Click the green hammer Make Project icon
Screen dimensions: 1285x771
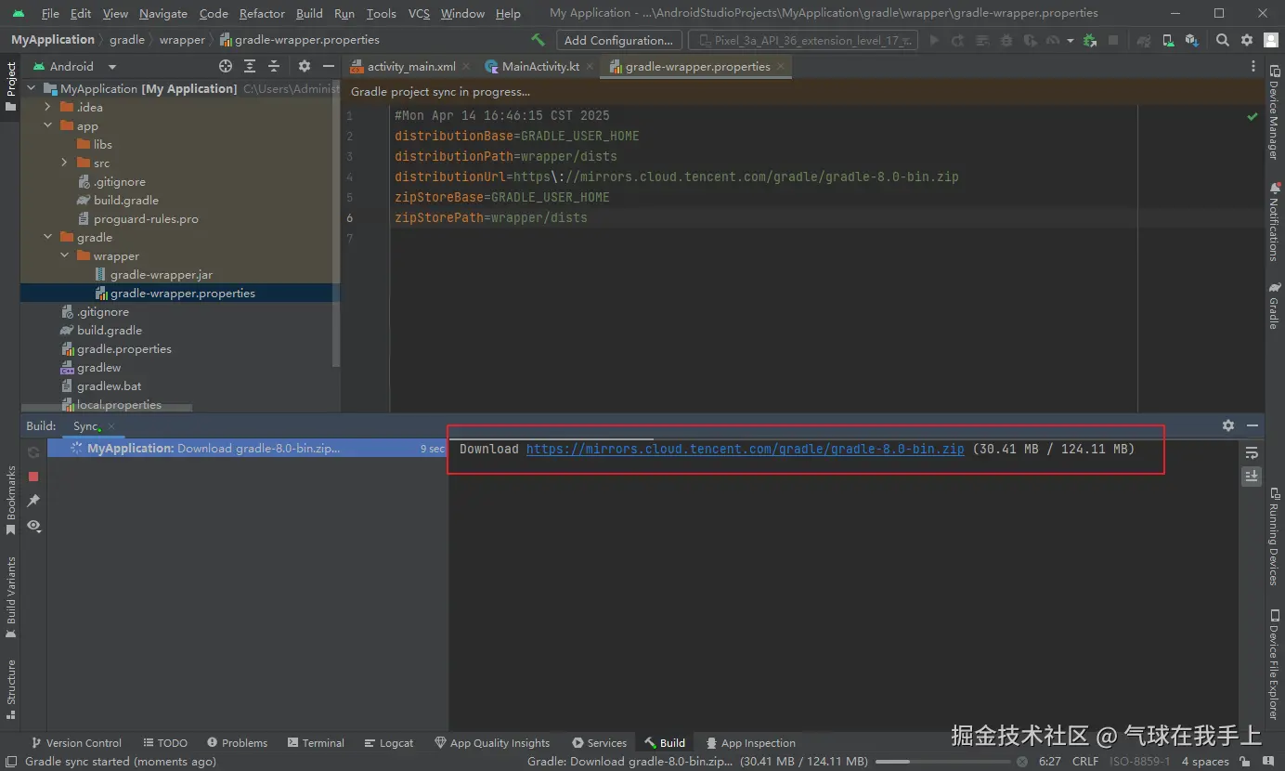pos(538,40)
